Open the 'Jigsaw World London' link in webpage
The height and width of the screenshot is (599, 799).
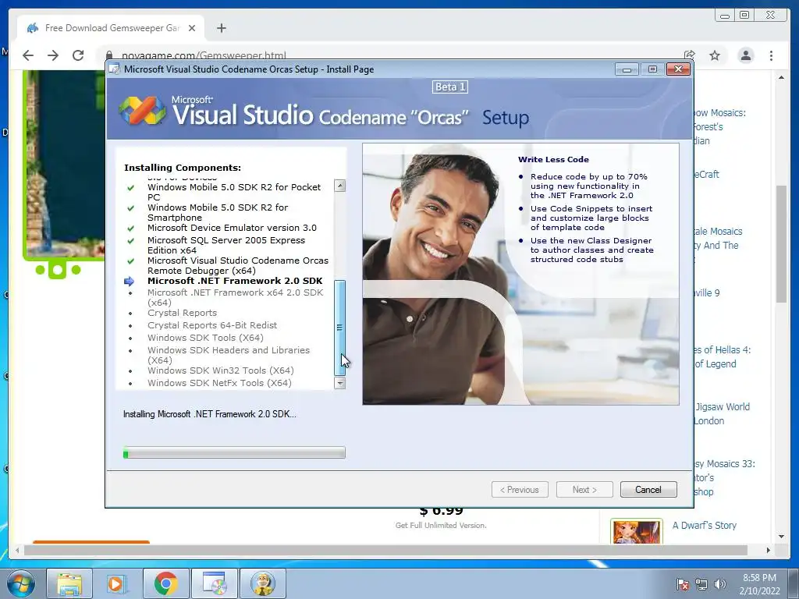click(x=723, y=413)
